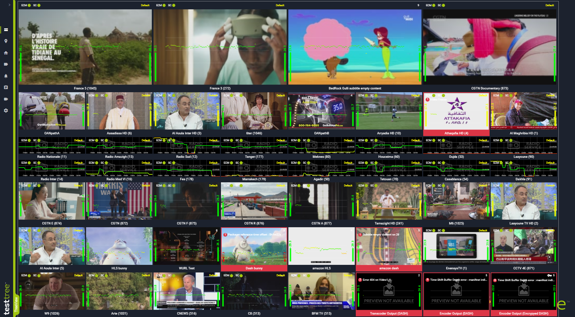Screen dimensions: 575x317
Task: Click 'M6 (1025)' channel label
Action: click(456, 223)
